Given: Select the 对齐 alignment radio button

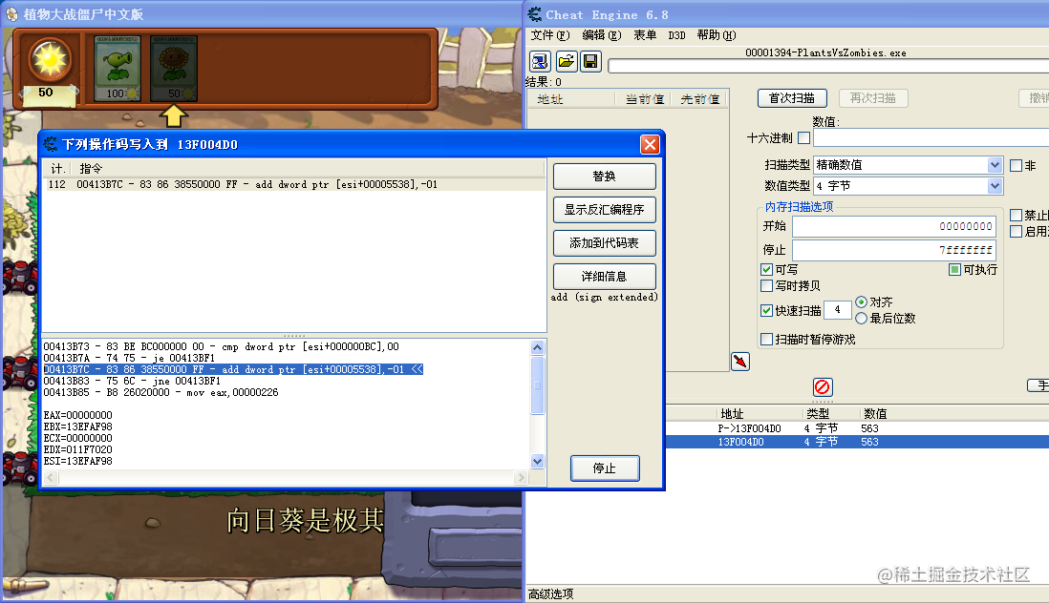Looking at the screenshot, I should click(x=861, y=301).
